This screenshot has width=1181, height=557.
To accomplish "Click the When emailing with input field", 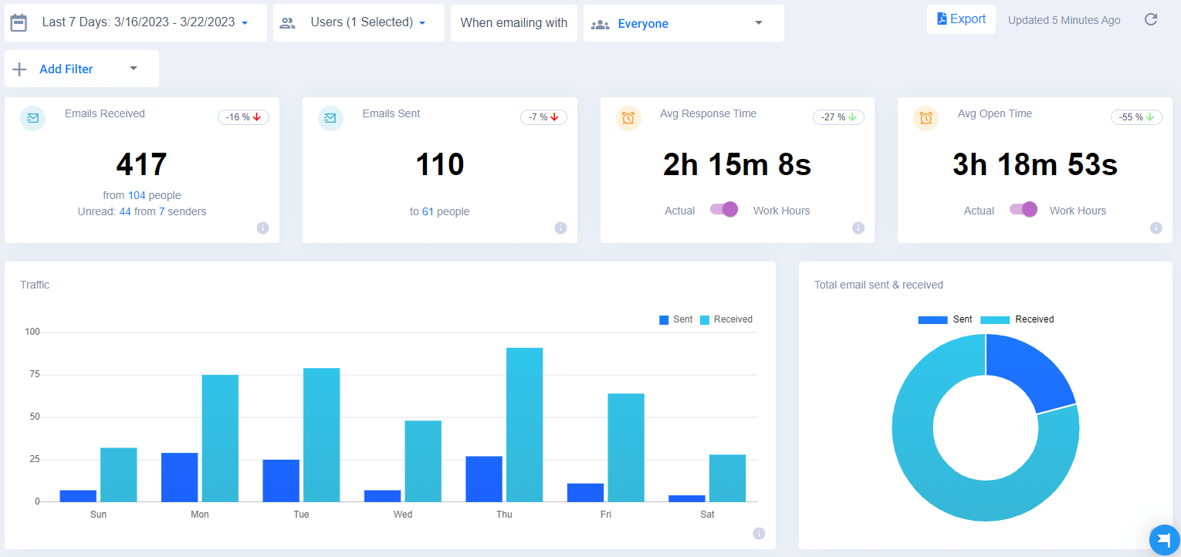I will click(513, 22).
